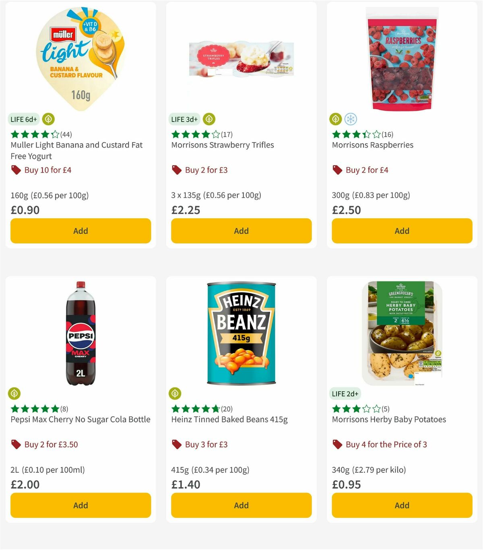Select the LIFE 2d+ badge on Herby Baby Potatoes
This screenshot has width=483, height=550.
coord(345,393)
